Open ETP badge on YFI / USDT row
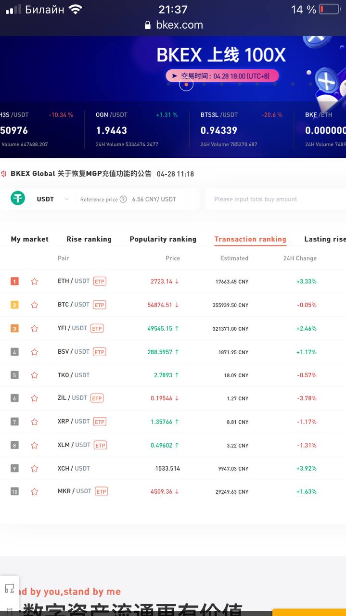Image resolution: width=346 pixels, height=616 pixels. coord(97,329)
